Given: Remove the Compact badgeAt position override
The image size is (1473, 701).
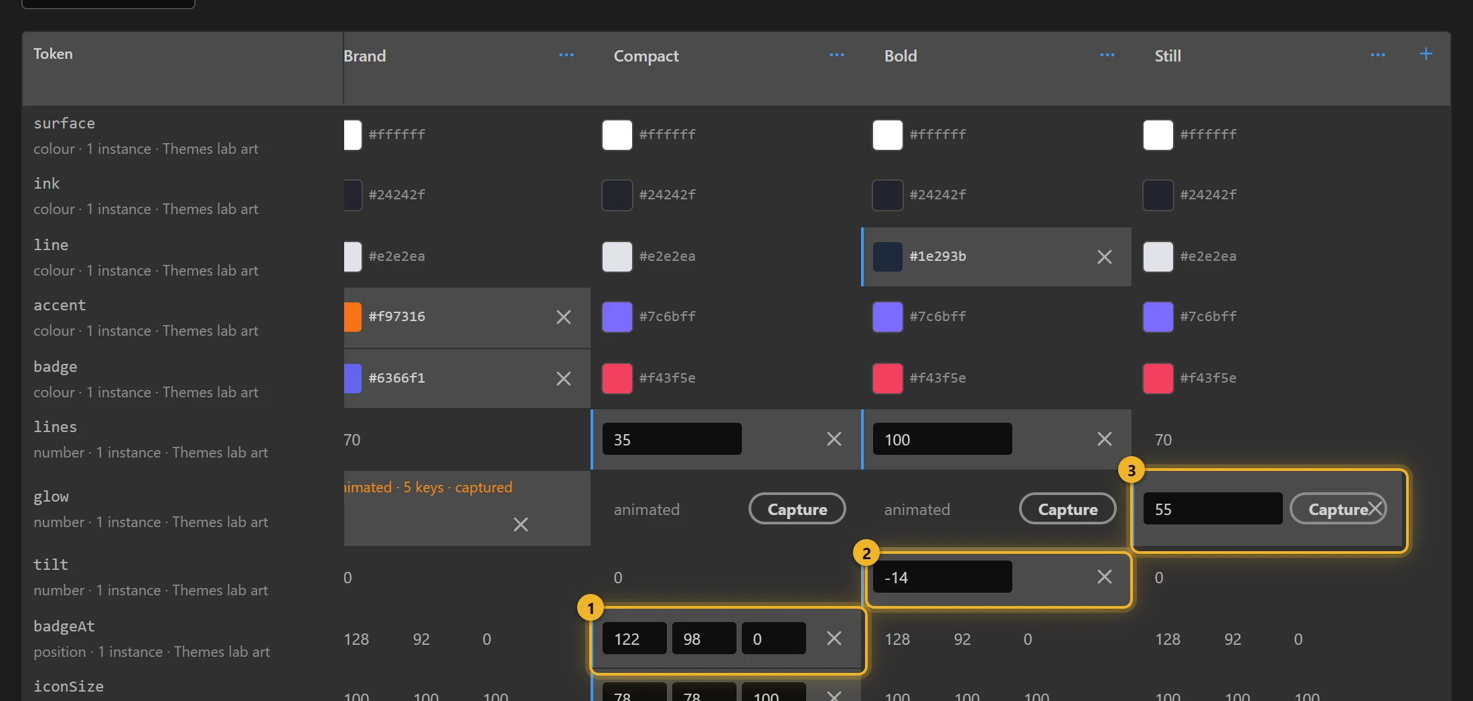Looking at the screenshot, I should [834, 638].
